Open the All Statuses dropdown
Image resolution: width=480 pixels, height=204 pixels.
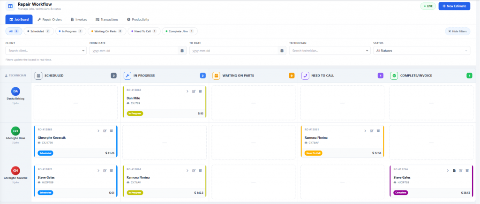click(421, 51)
